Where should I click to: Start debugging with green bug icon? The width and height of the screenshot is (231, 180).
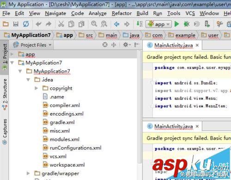(x=187, y=24)
